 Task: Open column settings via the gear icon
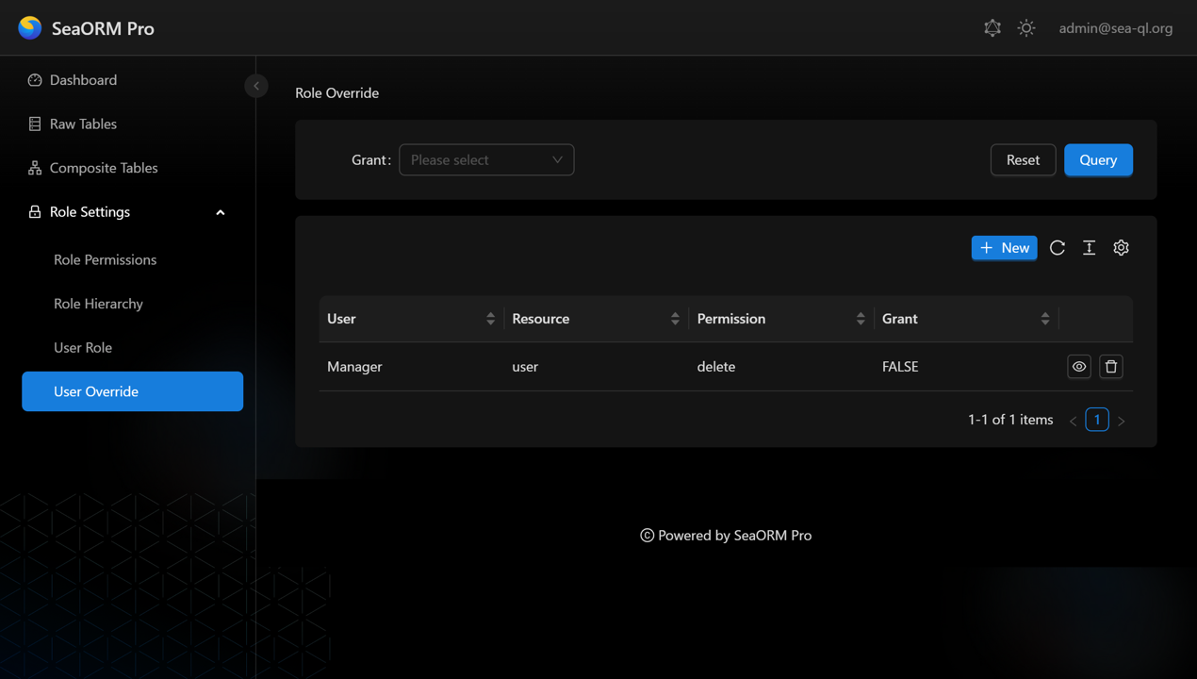click(1121, 248)
